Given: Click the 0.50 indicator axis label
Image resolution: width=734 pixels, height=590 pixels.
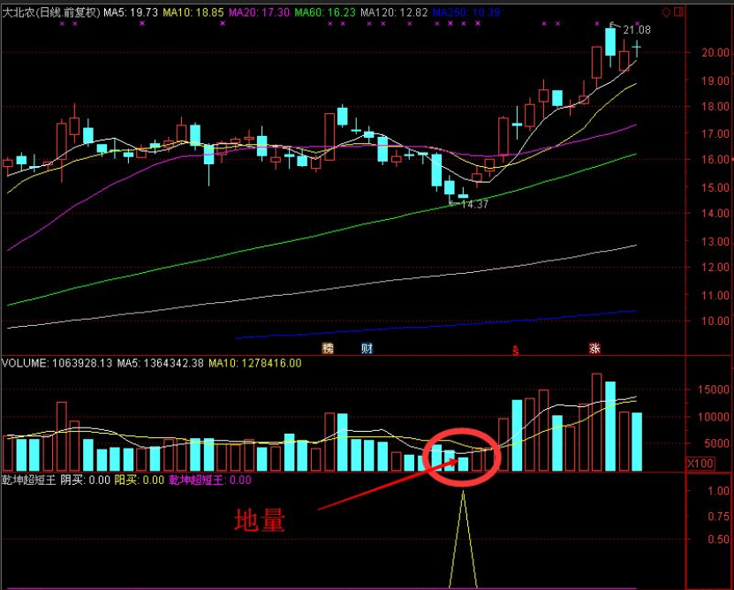Looking at the screenshot, I should click(x=719, y=540).
